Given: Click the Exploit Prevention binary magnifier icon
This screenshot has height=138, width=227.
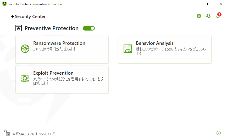Looking at the screenshot, I should tap(25, 79).
